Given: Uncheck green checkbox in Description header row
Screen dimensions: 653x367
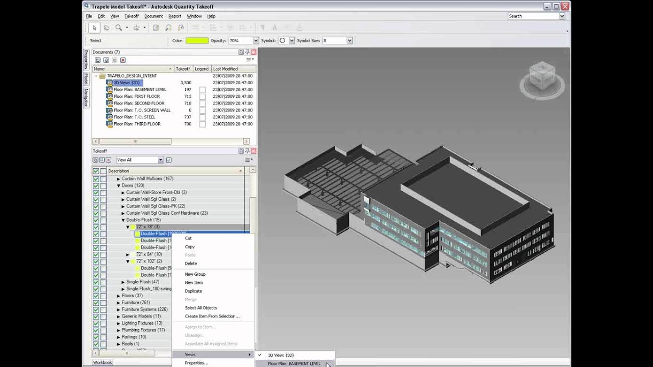Looking at the screenshot, I should [96, 171].
